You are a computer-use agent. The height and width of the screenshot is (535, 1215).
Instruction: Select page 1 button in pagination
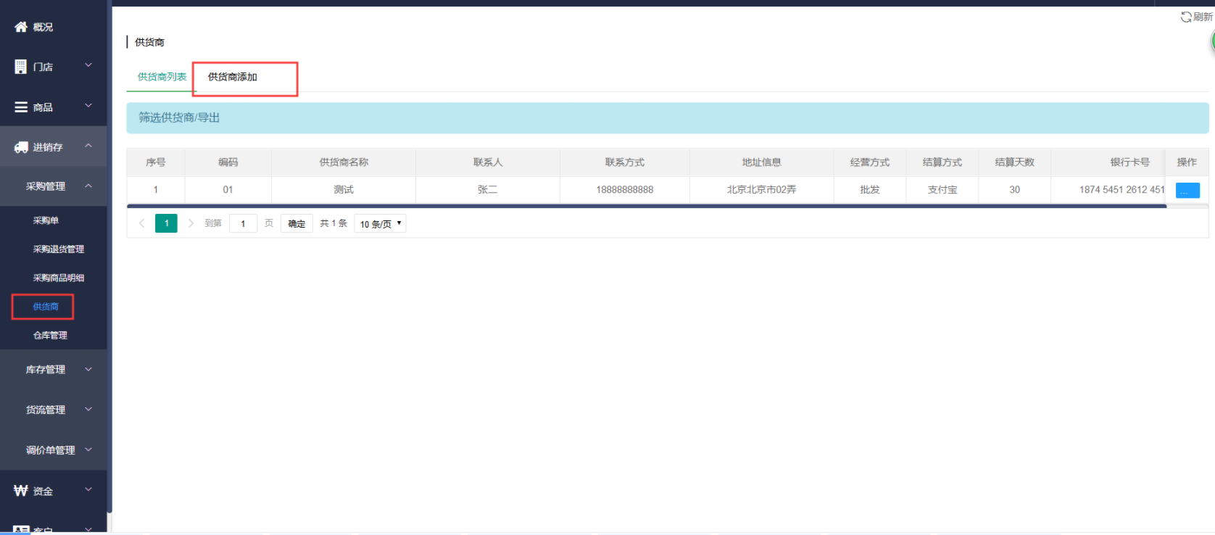(x=166, y=223)
